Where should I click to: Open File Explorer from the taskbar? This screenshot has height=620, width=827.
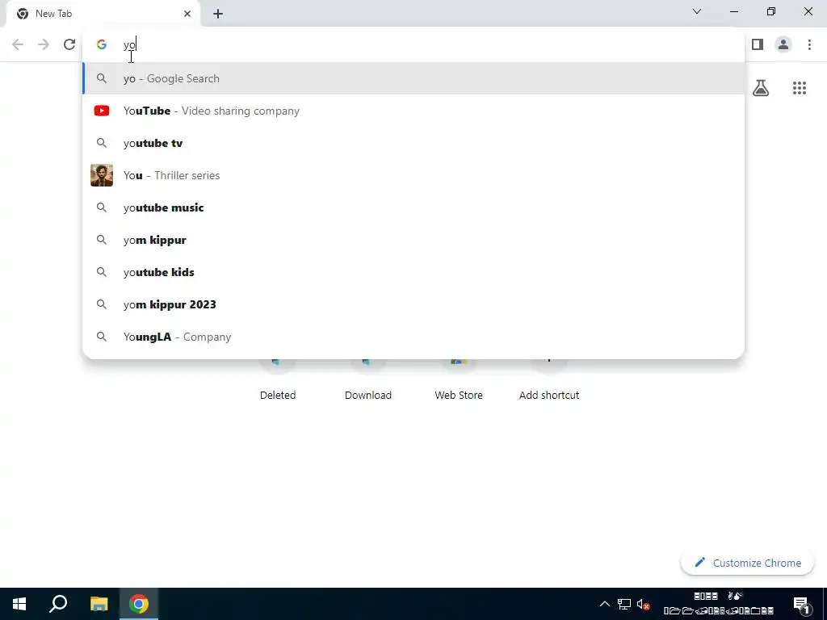tap(99, 604)
